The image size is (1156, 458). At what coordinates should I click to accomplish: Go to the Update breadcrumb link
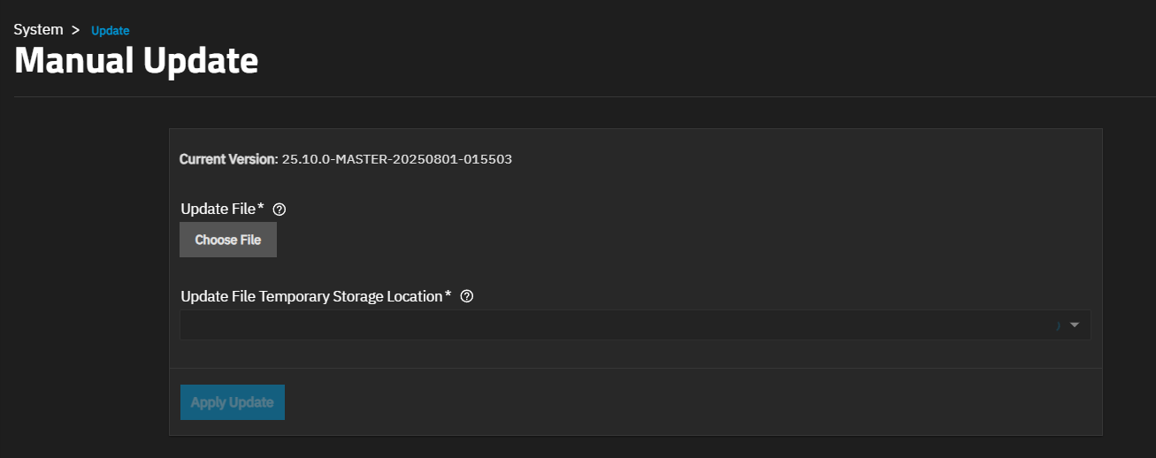pos(111,31)
